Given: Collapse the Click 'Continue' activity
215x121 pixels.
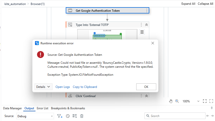Looking at the screenshot, I should [x=146, y=96].
